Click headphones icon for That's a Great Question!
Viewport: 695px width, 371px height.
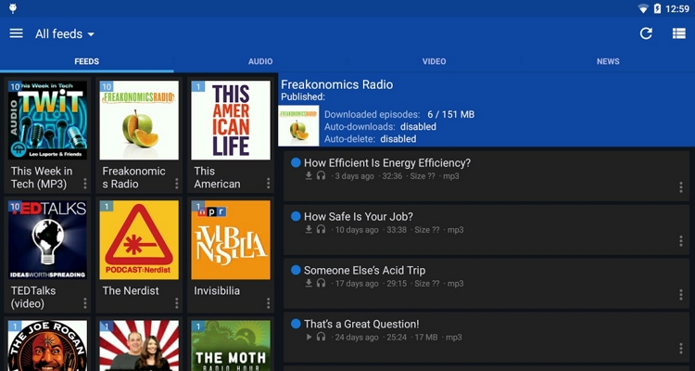(x=321, y=337)
